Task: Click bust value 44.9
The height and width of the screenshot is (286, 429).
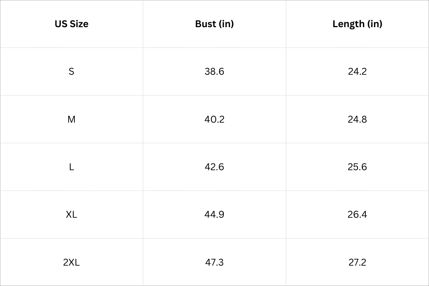Action: [x=214, y=214]
